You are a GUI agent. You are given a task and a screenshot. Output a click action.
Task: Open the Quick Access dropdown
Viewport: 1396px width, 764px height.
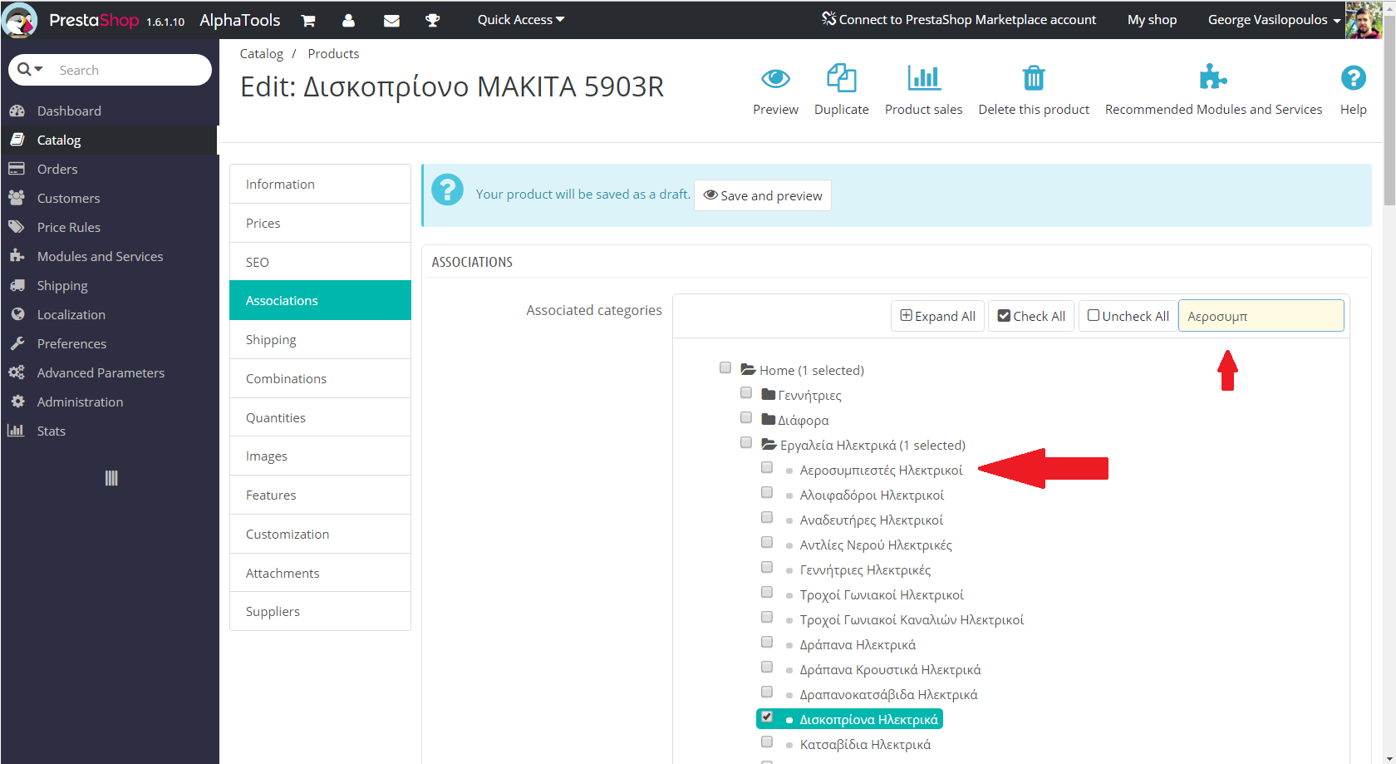coord(521,20)
